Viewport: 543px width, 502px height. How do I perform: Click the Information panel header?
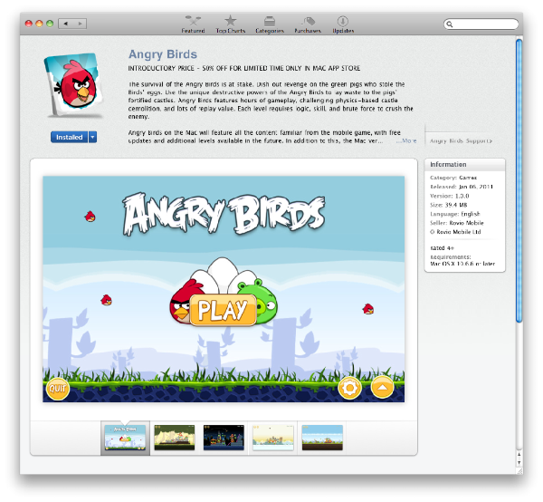(465, 165)
